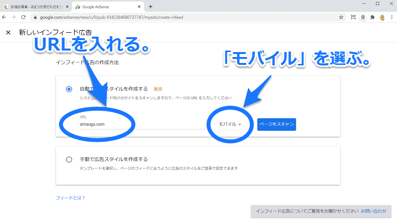Select automatic ad style creation option

(69, 89)
